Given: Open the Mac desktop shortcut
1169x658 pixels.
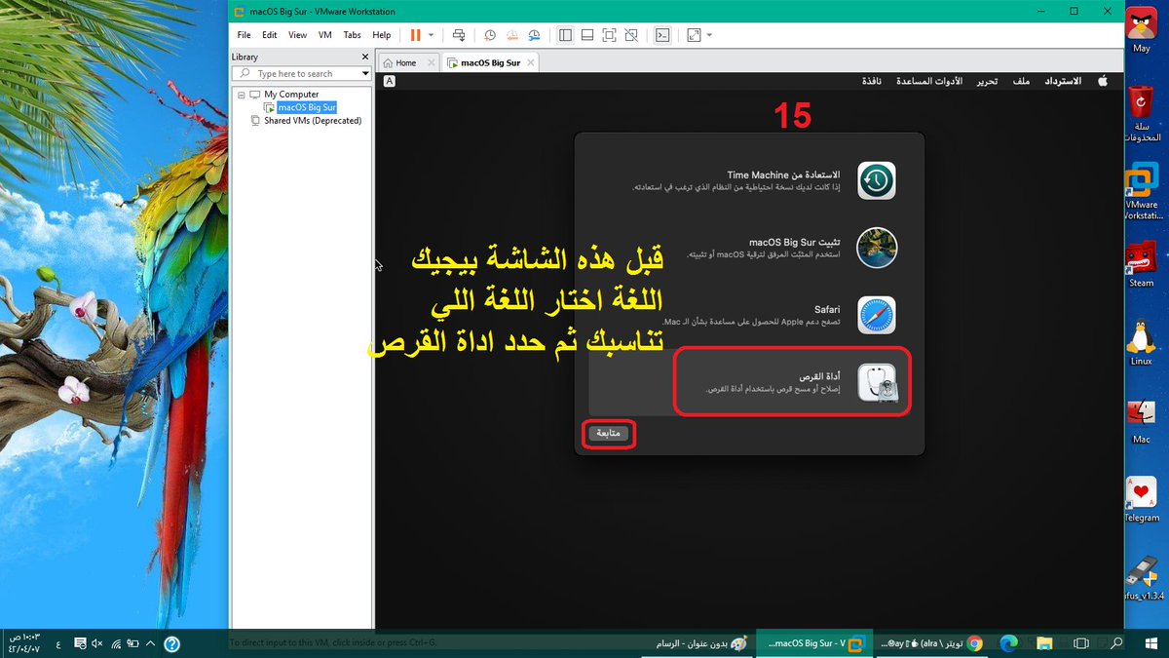Looking at the screenshot, I should (x=1141, y=420).
